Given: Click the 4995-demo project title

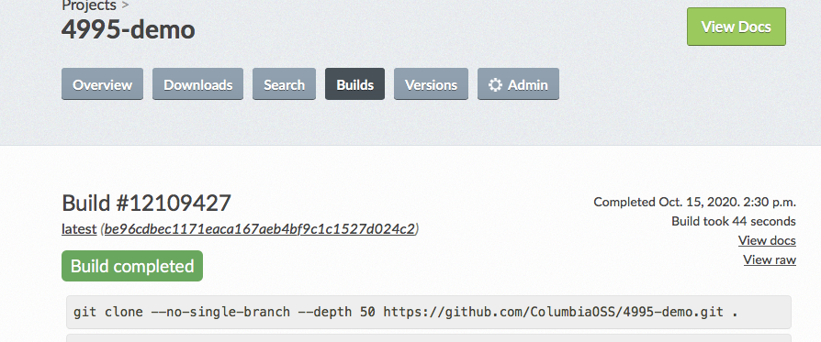Looking at the screenshot, I should (129, 29).
